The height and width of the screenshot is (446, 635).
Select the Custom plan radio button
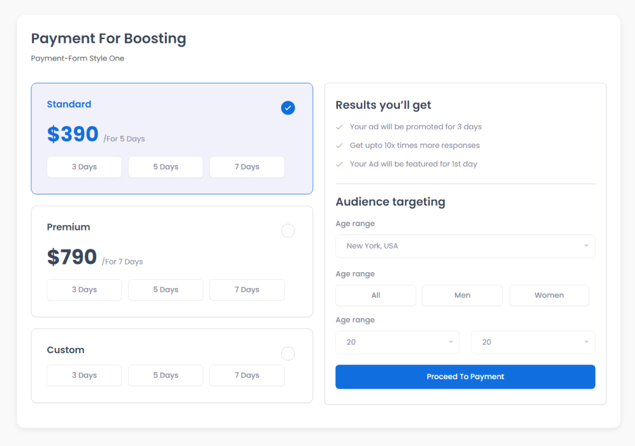tap(288, 353)
